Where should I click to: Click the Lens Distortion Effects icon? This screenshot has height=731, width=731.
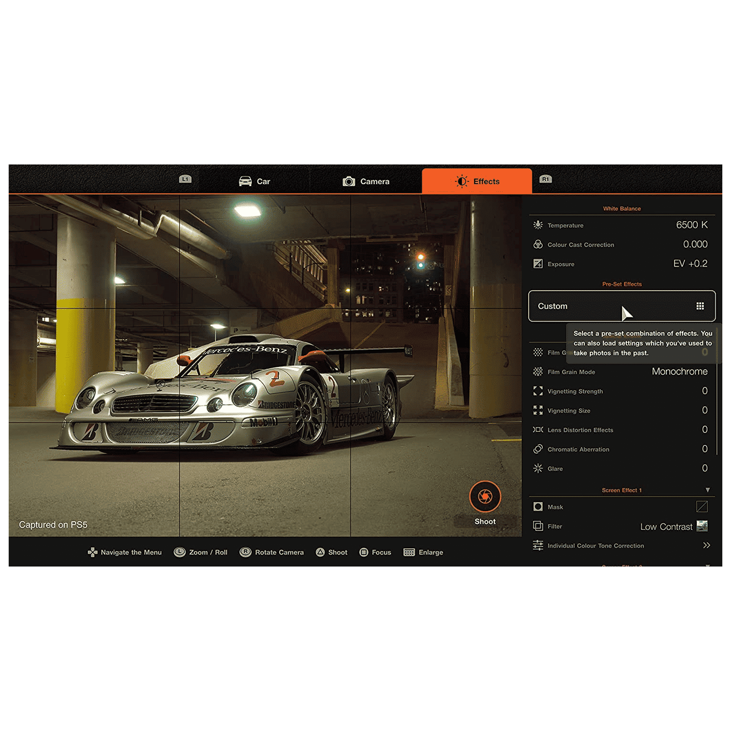click(538, 429)
